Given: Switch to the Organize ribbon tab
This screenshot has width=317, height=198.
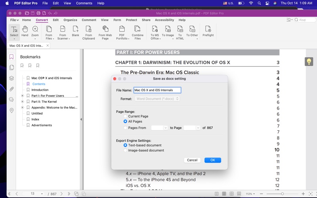Looking at the screenshot, I should (x=71, y=20).
